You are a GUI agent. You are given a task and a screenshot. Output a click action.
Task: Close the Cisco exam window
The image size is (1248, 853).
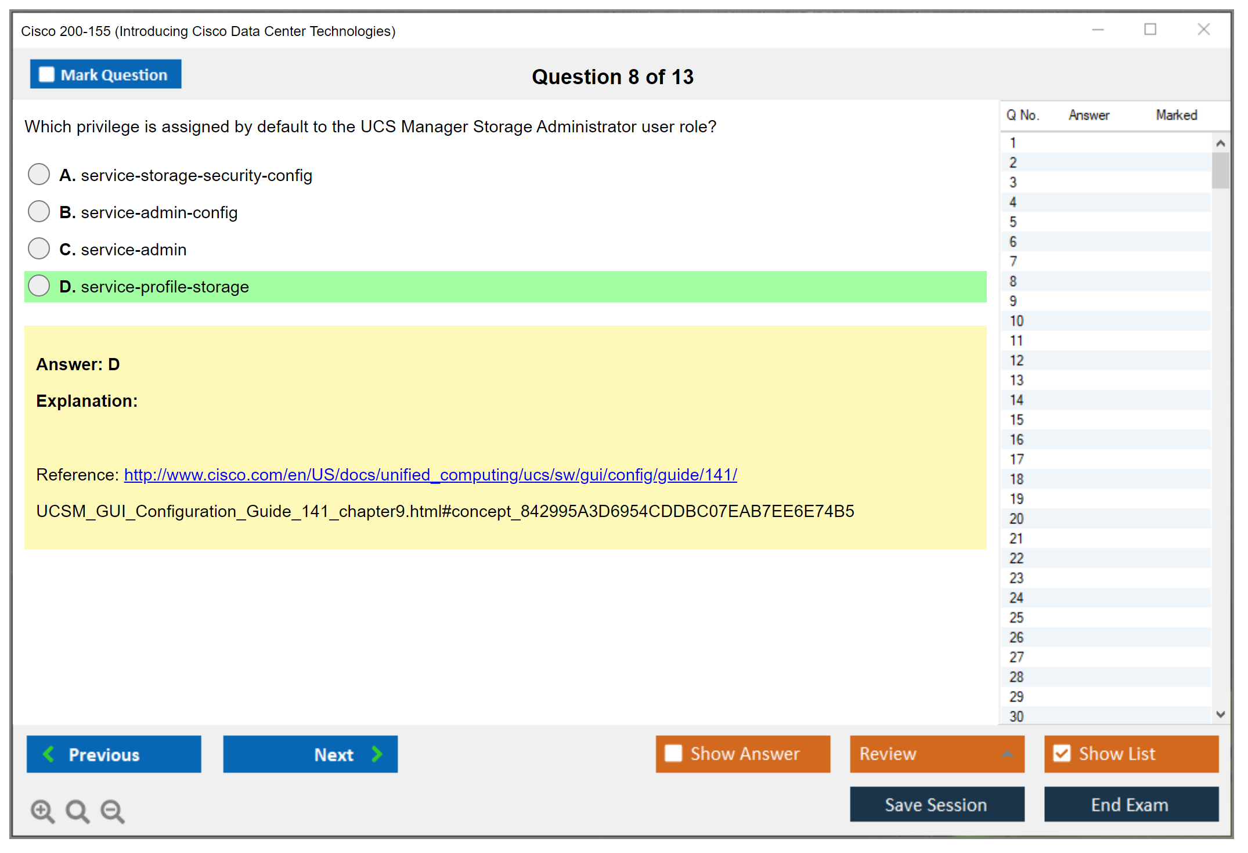(x=1203, y=30)
